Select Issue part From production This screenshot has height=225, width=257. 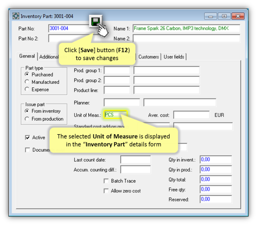coord(27,119)
